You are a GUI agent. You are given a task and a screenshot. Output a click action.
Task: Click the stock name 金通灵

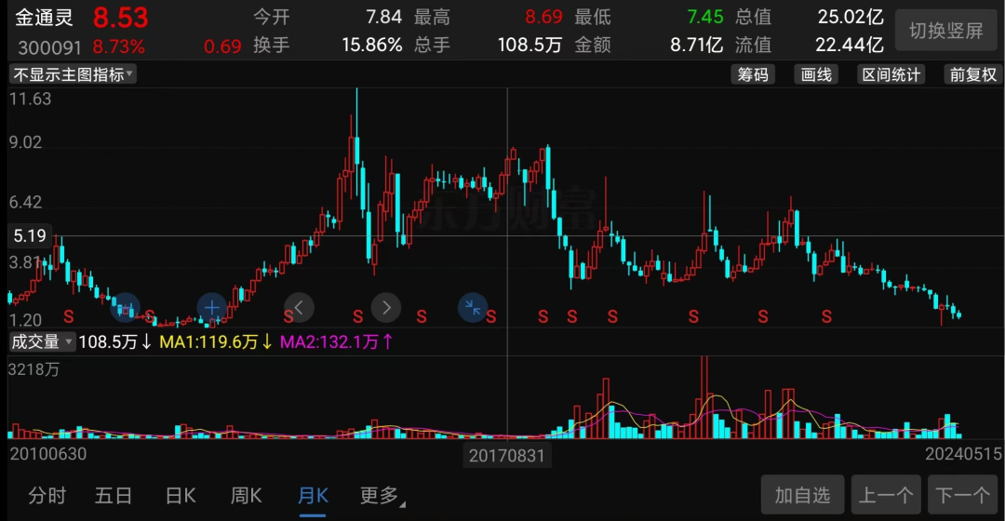pos(45,18)
